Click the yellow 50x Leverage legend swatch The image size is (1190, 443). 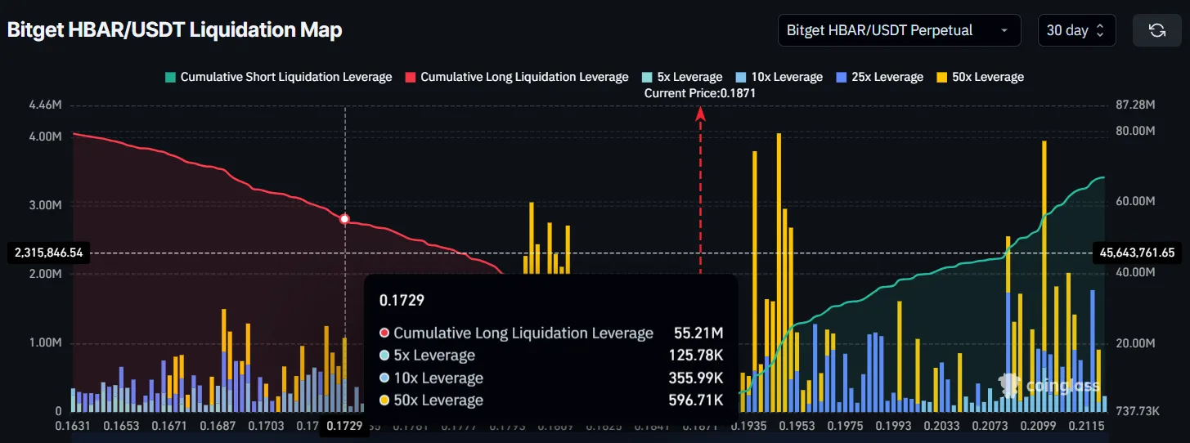click(941, 77)
